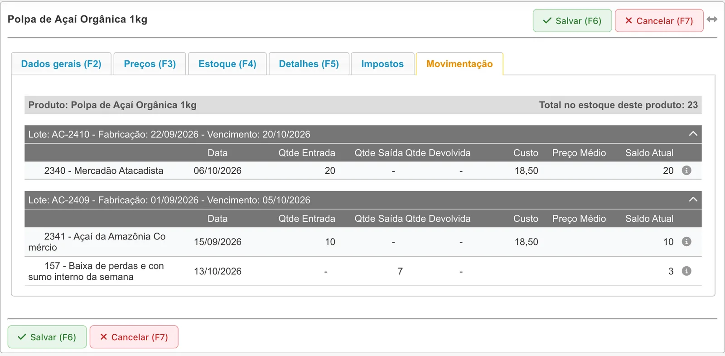Click Custo 18,50 in Mercadão Atacadista row

(x=526, y=171)
